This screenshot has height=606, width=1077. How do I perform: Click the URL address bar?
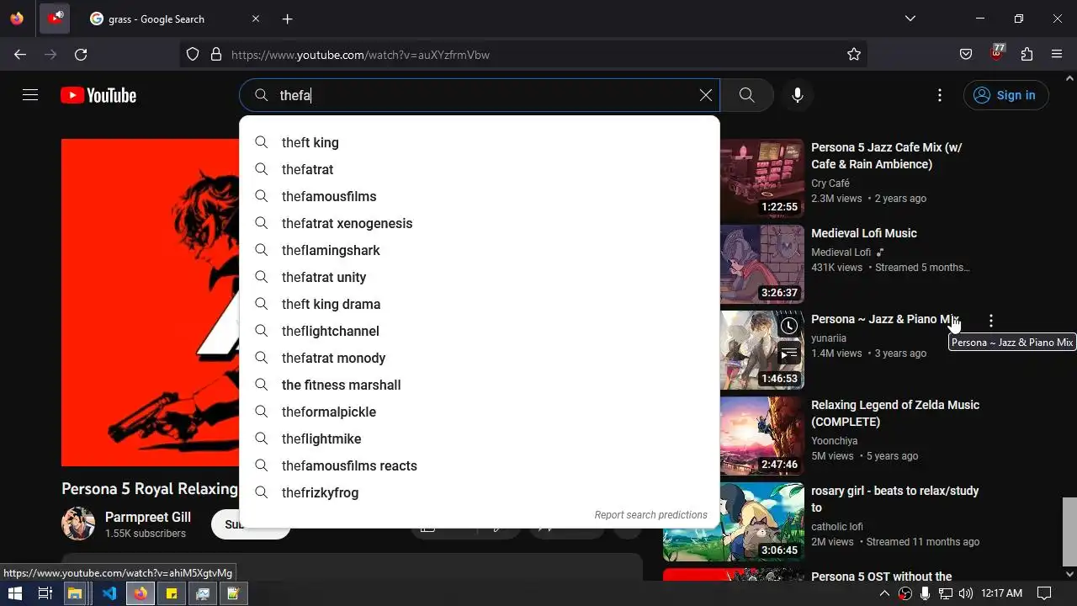(522, 55)
